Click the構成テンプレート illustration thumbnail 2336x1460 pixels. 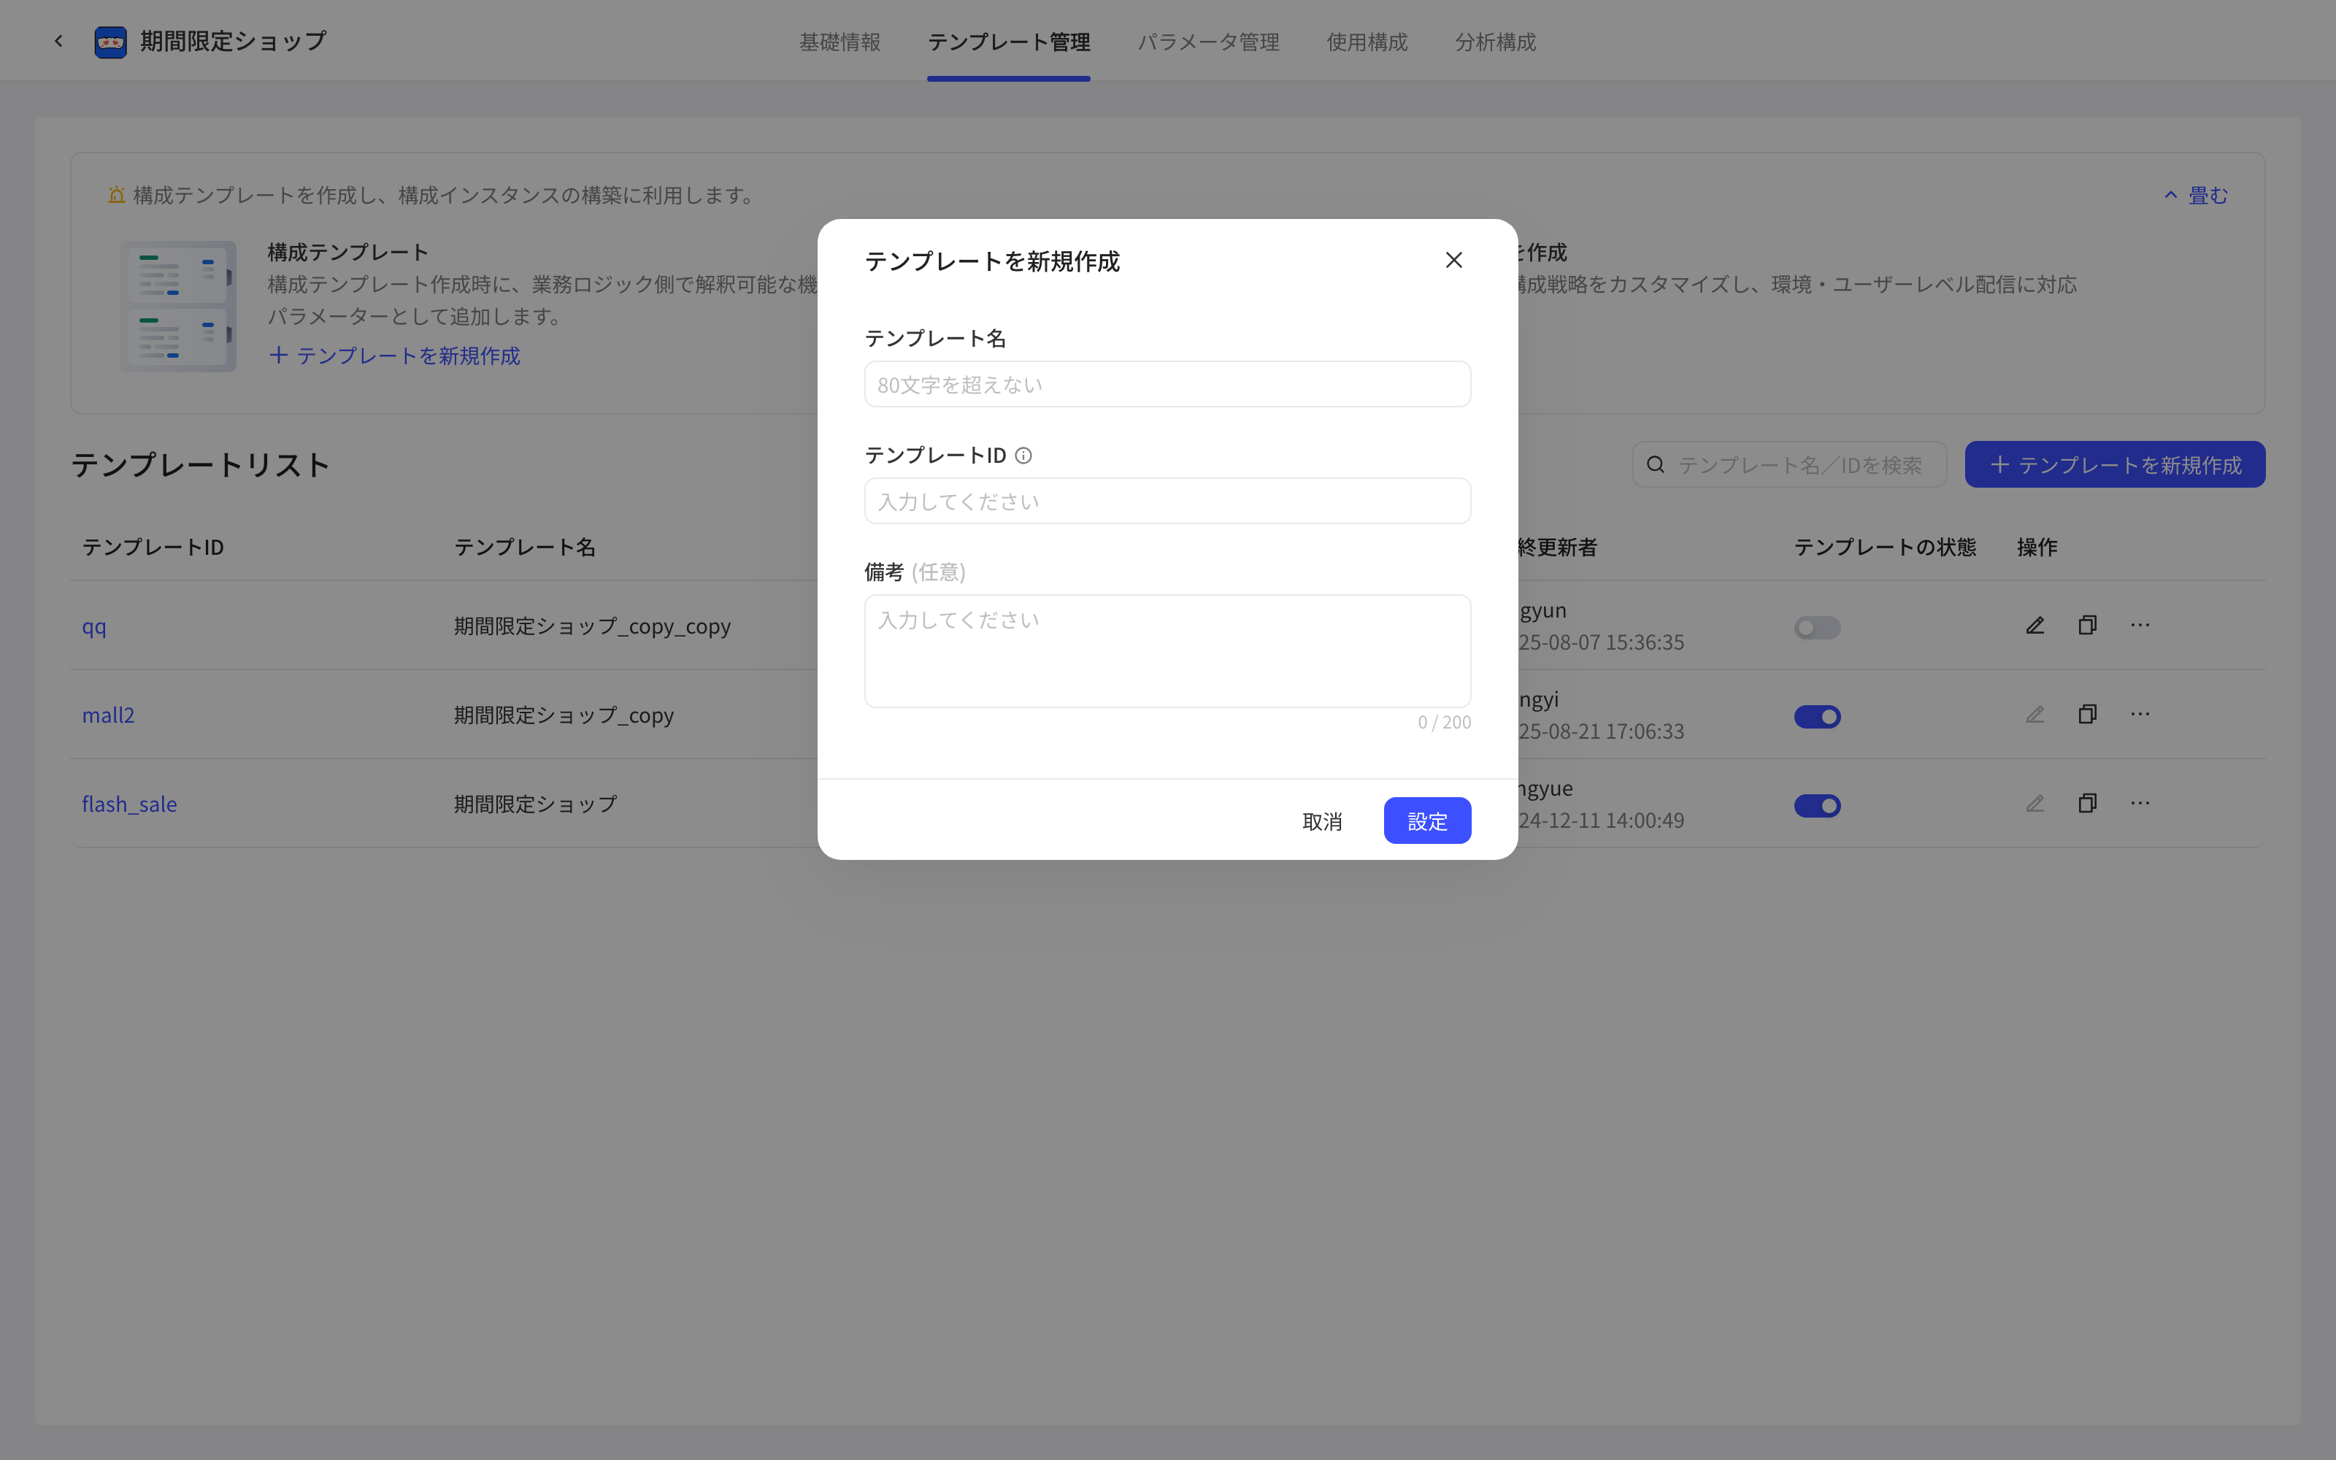coord(177,306)
